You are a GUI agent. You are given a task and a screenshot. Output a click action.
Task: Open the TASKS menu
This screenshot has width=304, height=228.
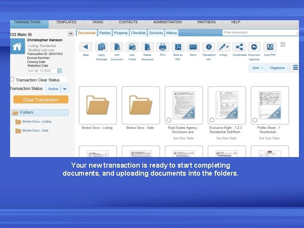coord(98,22)
